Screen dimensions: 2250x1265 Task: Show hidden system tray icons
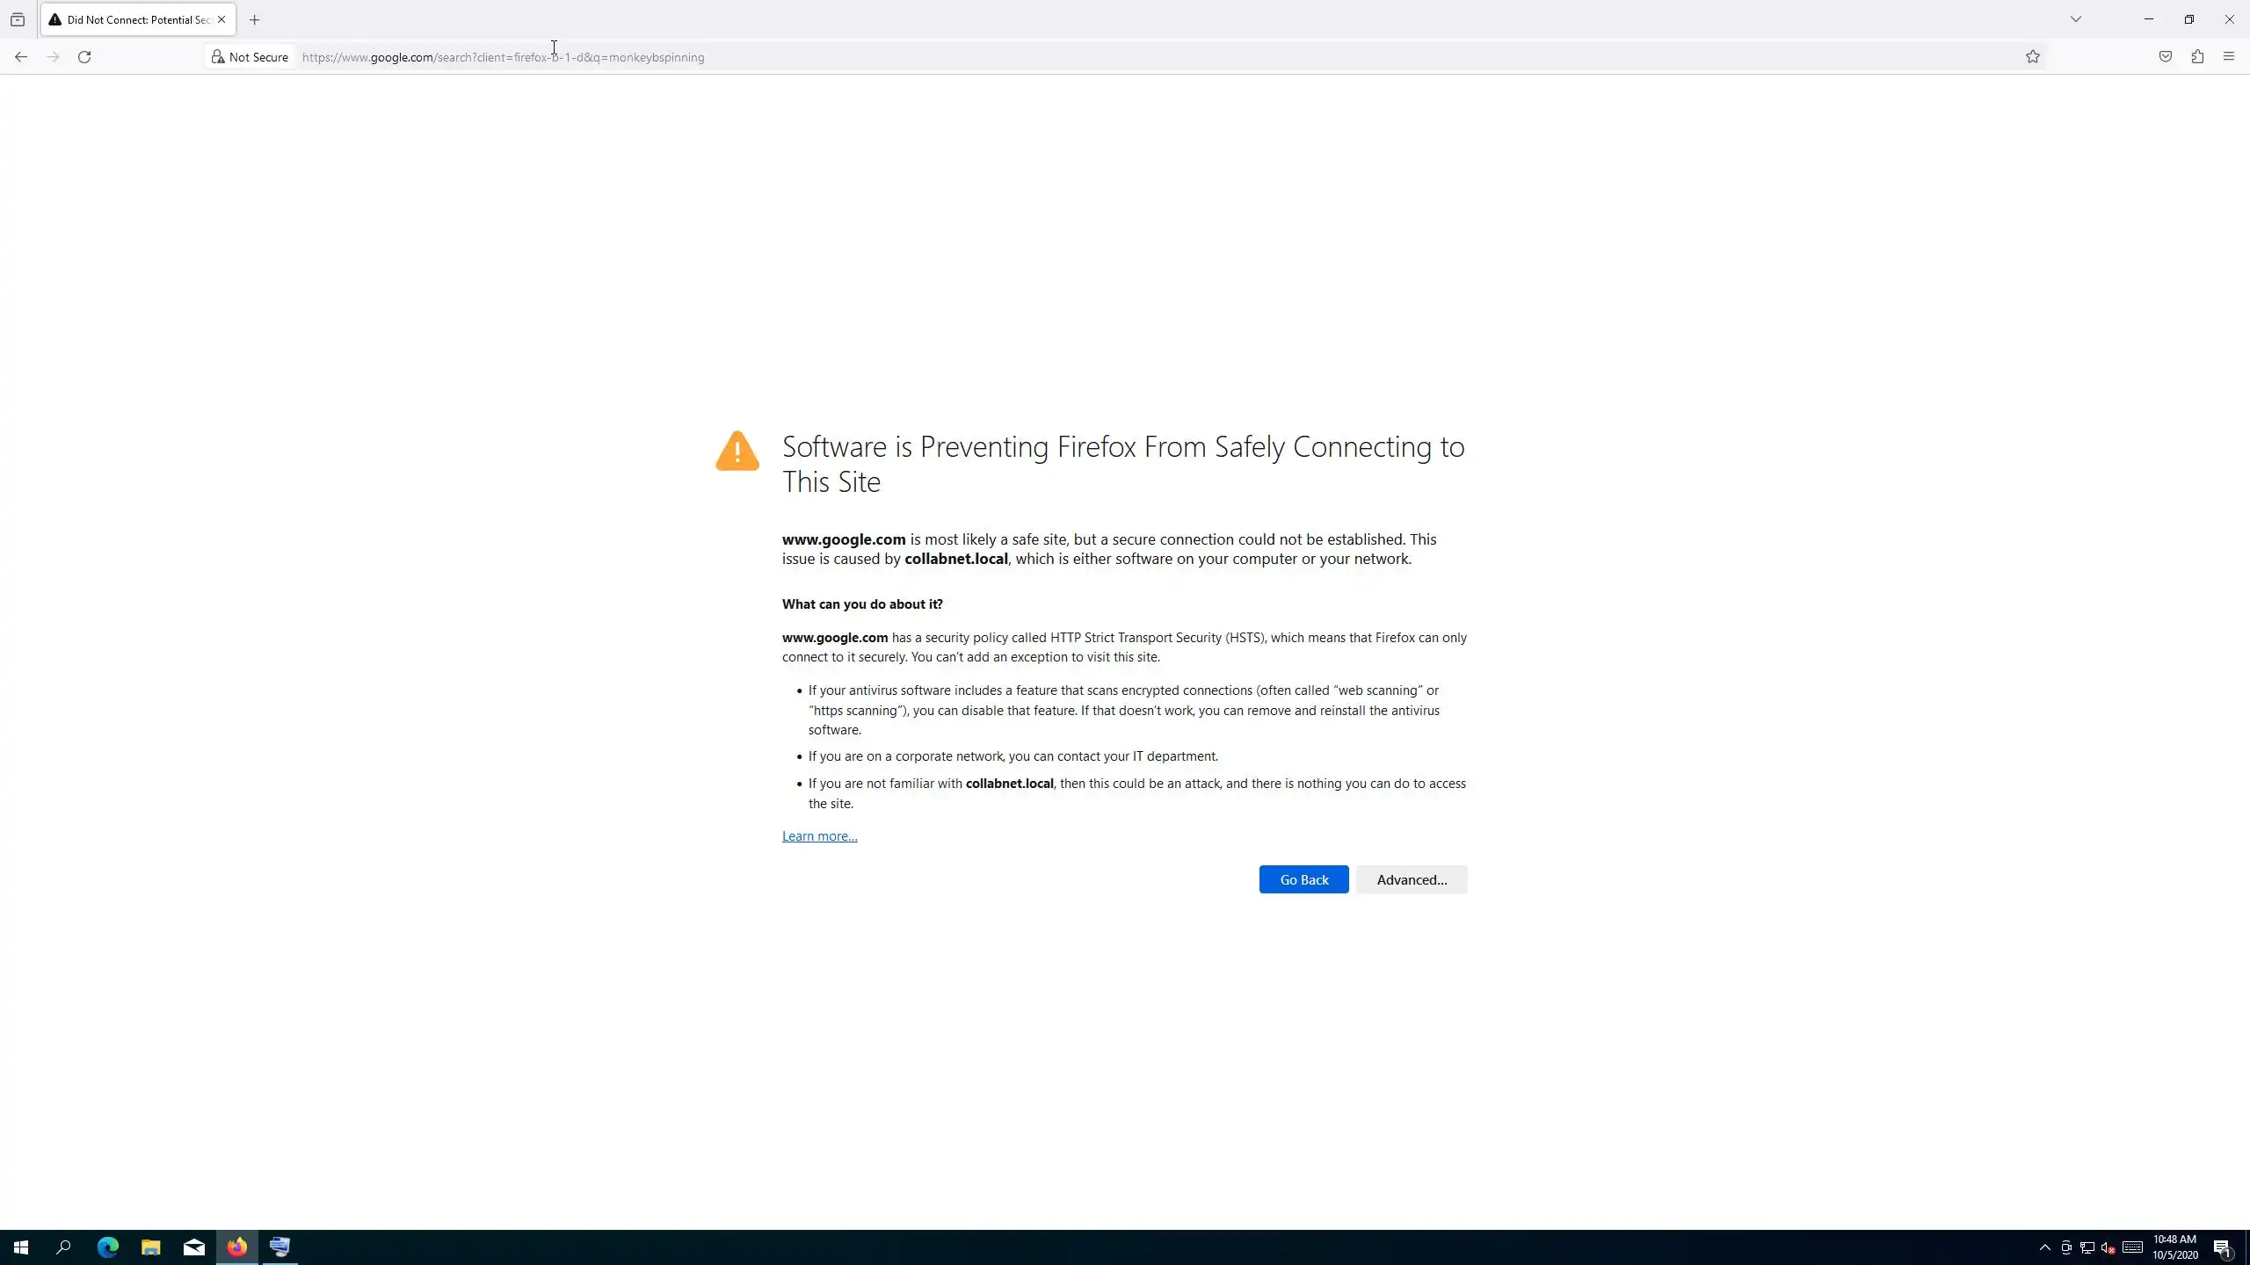tap(2044, 1247)
